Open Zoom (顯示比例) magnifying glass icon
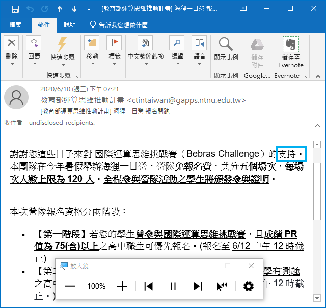This screenshot has height=308, width=326. pyautogui.click(x=226, y=44)
